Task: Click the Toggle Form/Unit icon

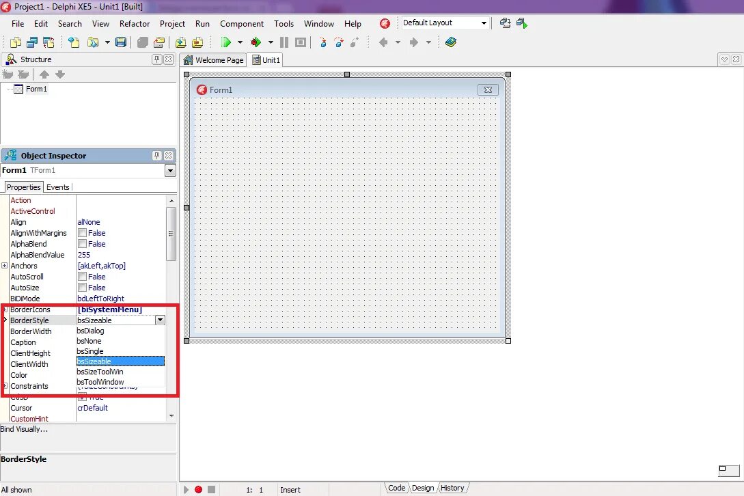Action: [x=49, y=42]
